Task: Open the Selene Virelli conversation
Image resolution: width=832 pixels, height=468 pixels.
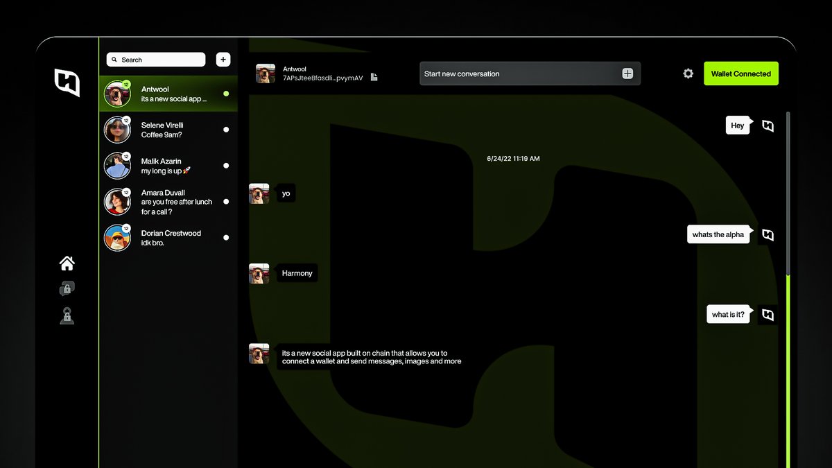Action: coord(168,130)
